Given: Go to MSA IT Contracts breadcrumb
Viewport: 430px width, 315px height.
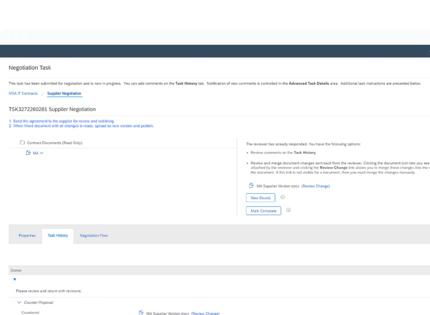Looking at the screenshot, I should pos(23,93).
